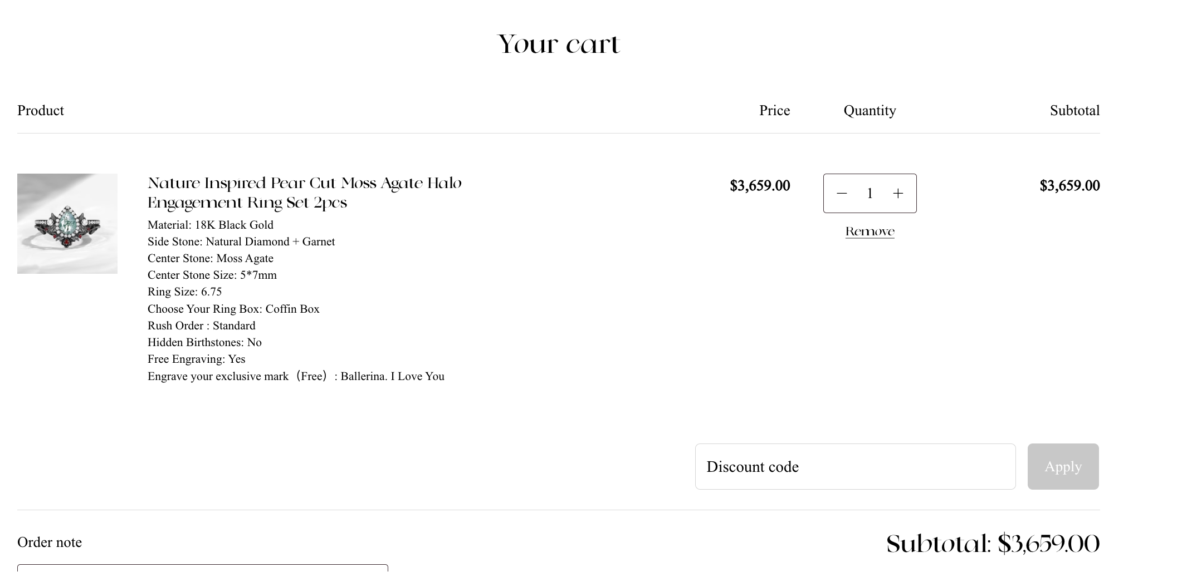Click the large cart Subtotal total text
This screenshot has height=572, width=1182.
tap(993, 544)
